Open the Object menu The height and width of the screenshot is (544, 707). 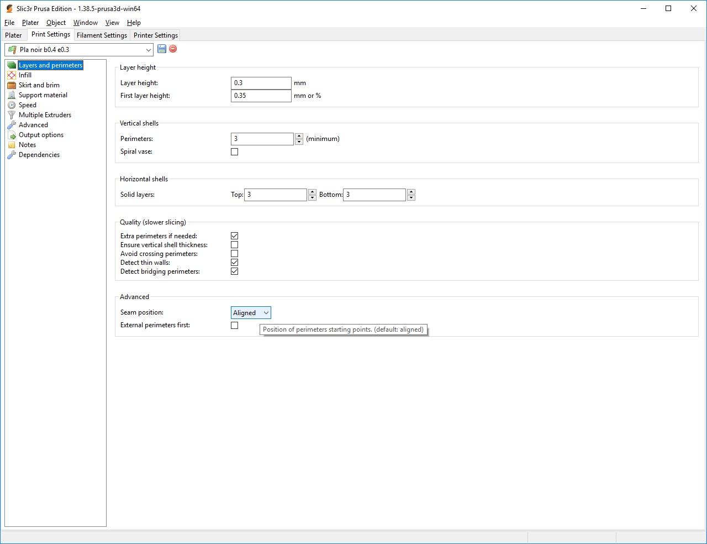point(56,23)
